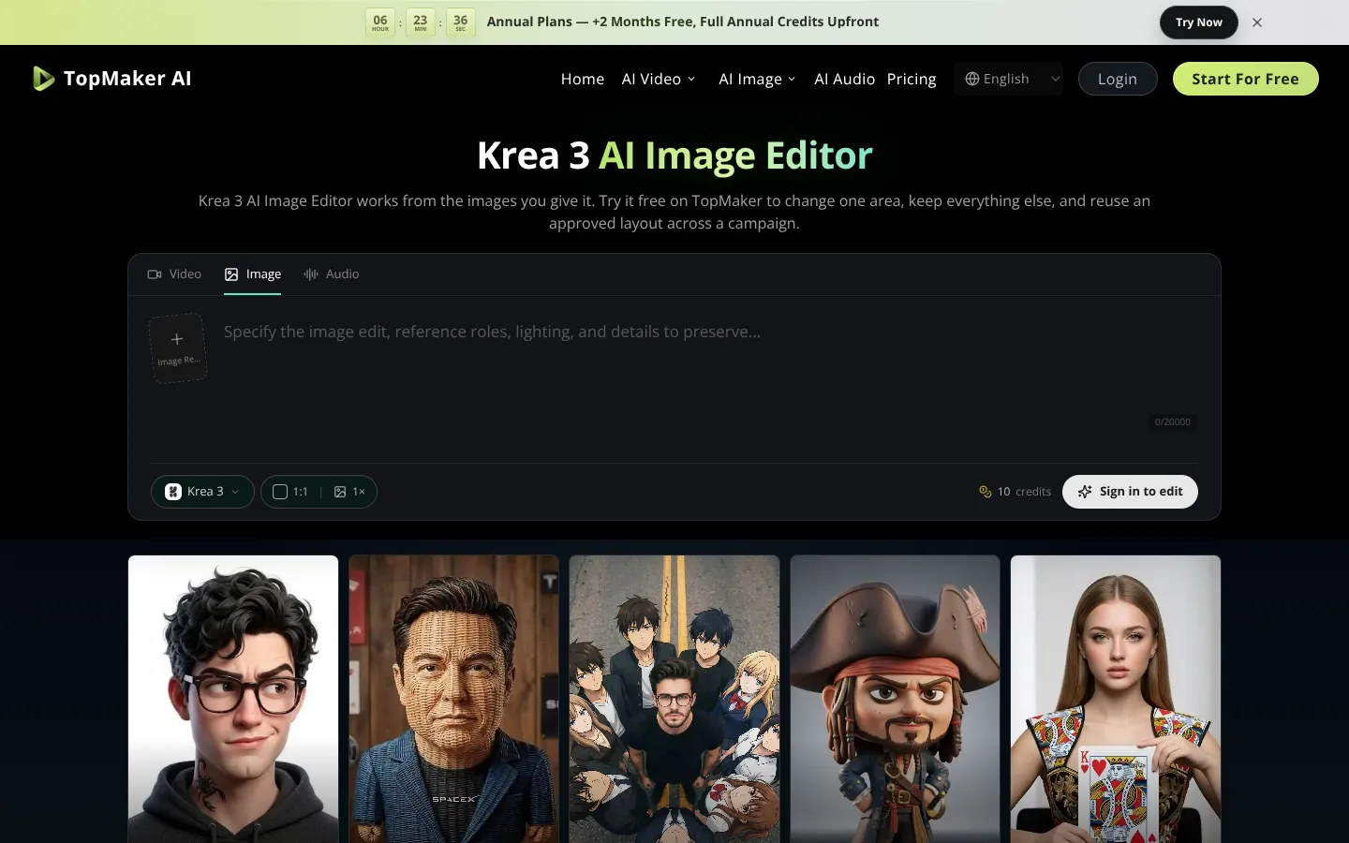Click the 0/20000 character counter
The image size is (1349, 843).
(x=1173, y=422)
